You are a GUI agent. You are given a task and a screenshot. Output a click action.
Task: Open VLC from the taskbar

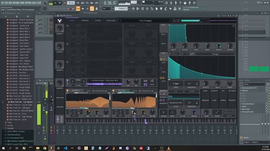(169, 148)
